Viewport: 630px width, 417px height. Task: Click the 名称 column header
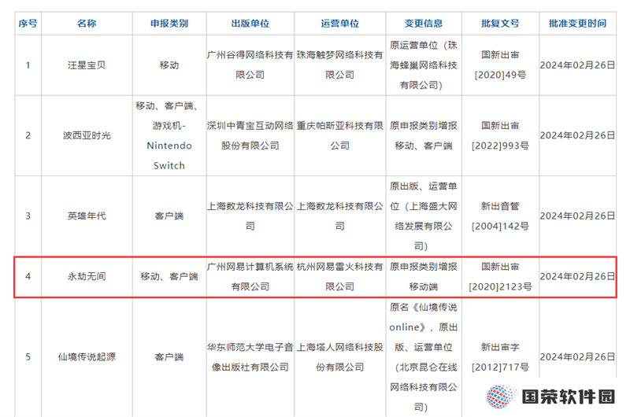[87, 24]
